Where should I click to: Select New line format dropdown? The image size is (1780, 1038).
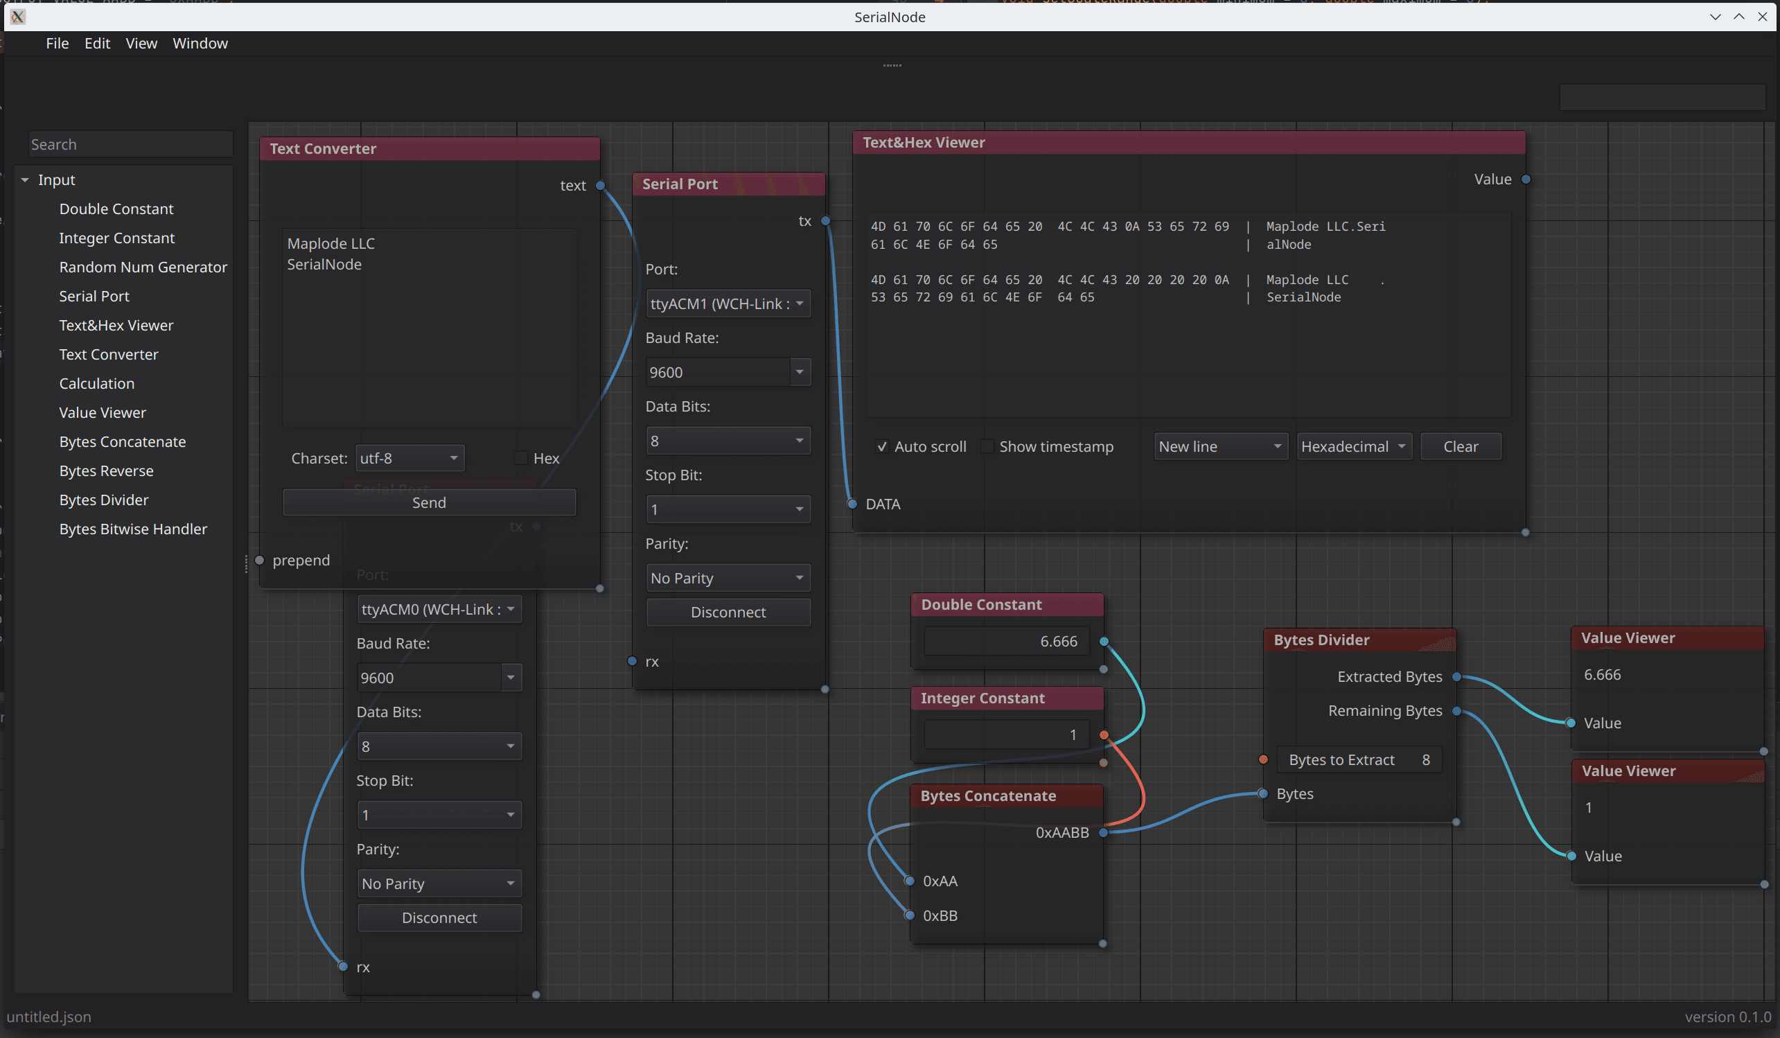[x=1215, y=446]
